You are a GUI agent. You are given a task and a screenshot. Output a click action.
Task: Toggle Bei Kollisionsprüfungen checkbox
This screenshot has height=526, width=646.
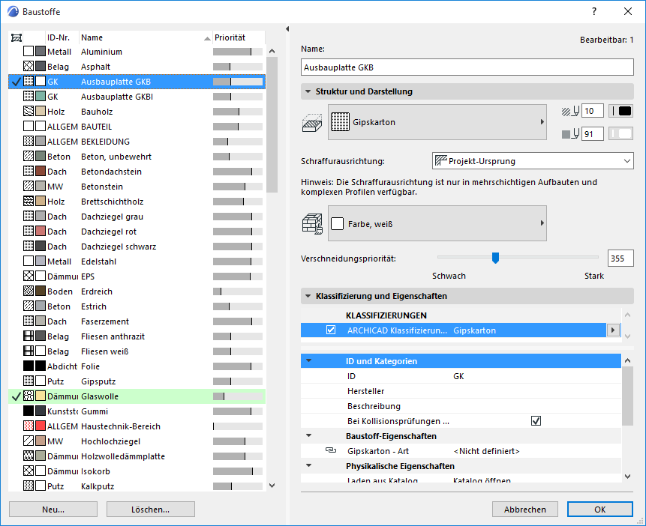[x=536, y=420]
